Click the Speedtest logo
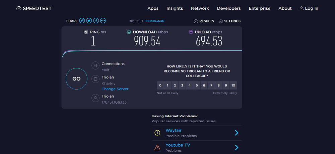This screenshot has height=154, width=335. 34,8
